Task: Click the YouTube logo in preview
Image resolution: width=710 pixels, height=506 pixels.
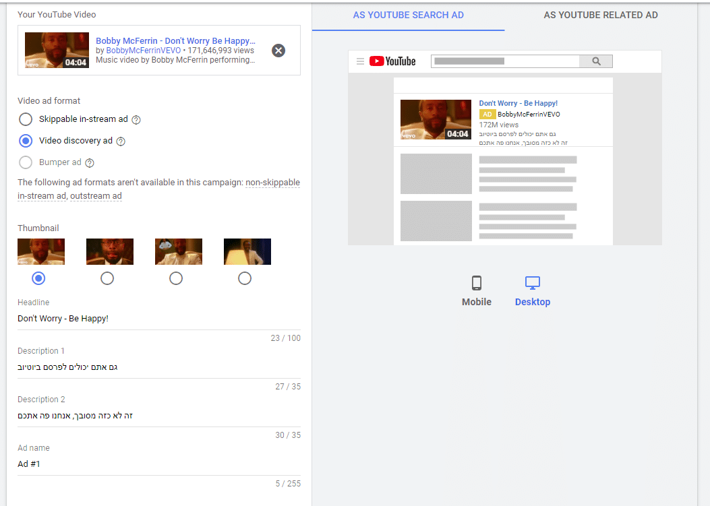Action: 392,61
